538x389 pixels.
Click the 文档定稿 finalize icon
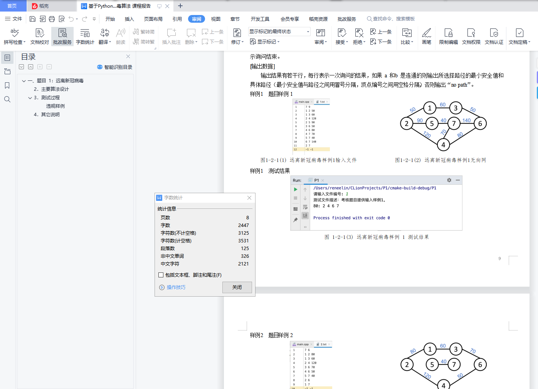pyautogui.click(x=520, y=33)
